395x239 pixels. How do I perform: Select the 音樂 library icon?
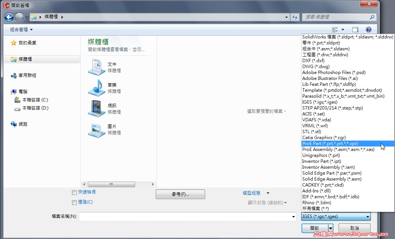click(97, 88)
